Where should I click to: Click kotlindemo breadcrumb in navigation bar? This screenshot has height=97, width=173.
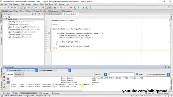(x=53, y=11)
